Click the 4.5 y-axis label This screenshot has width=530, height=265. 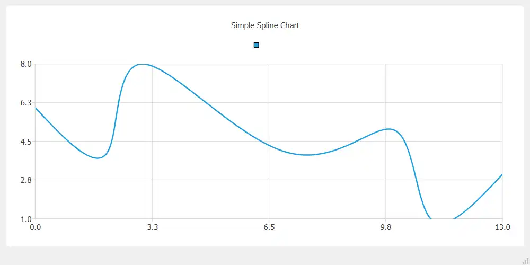tap(26, 142)
